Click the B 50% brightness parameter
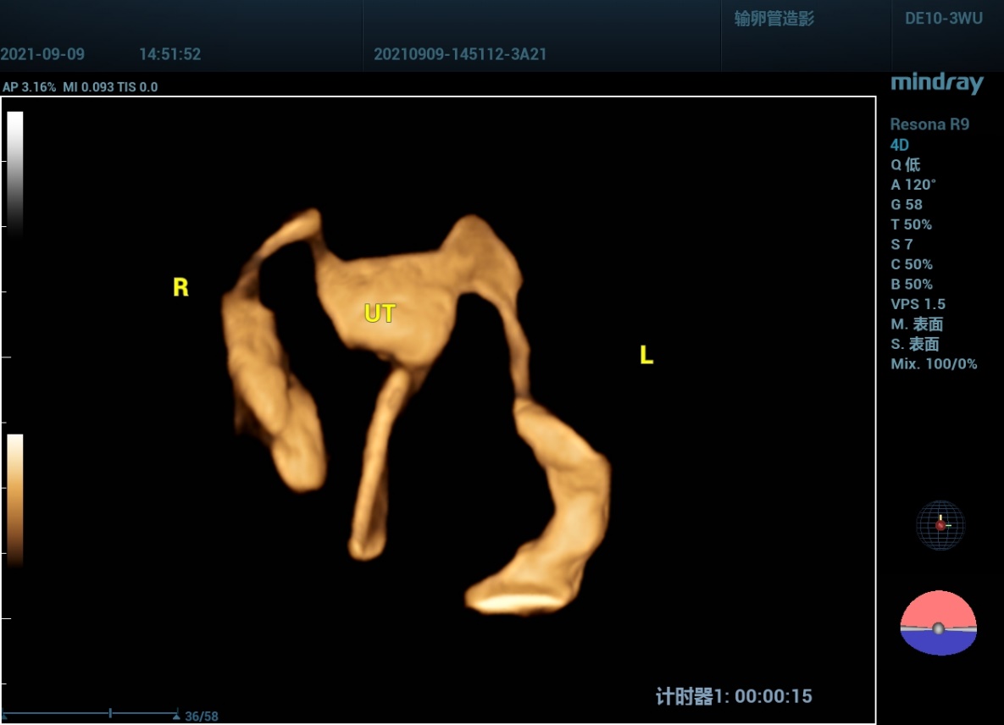This screenshot has width=1004, height=725. click(912, 284)
